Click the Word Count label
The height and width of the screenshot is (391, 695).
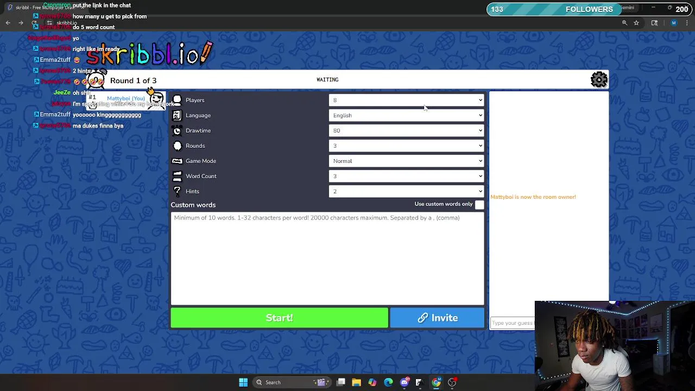click(201, 176)
